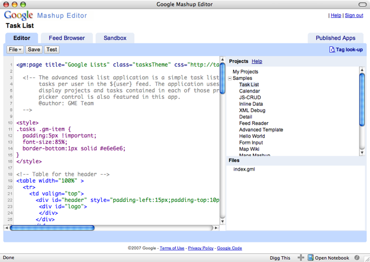The image size is (370, 262).
Task: Click the 'Table for the header' comment
Action: click(63, 174)
